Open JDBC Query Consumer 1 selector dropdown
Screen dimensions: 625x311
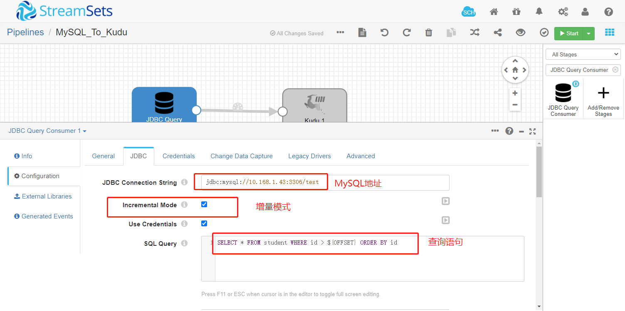click(x=47, y=131)
